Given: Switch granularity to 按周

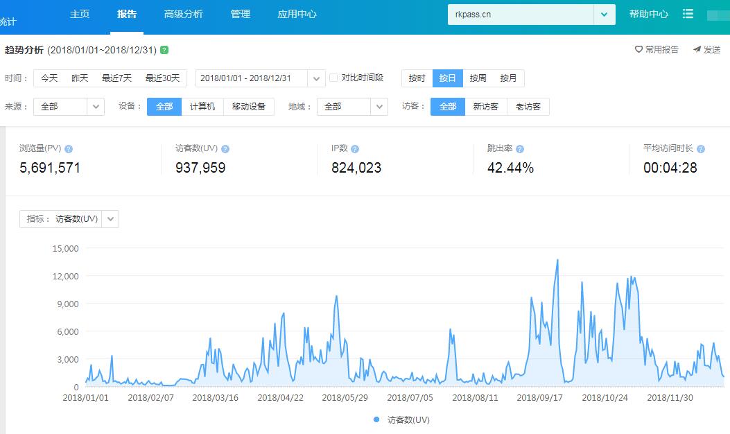Looking at the screenshot, I should (478, 78).
